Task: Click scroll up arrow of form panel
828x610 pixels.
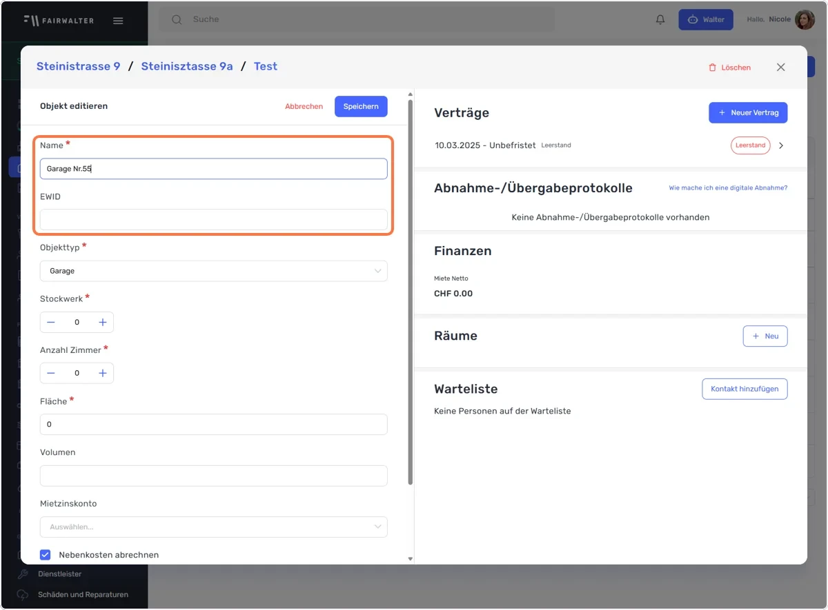Action: (x=411, y=94)
